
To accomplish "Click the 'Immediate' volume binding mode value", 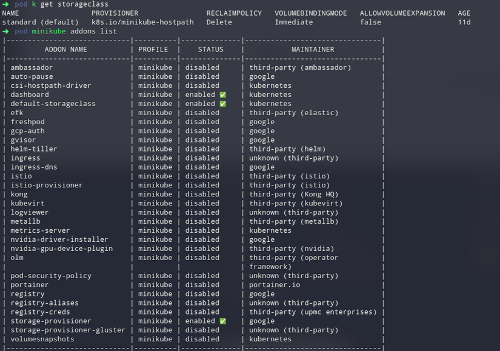I will click(294, 22).
